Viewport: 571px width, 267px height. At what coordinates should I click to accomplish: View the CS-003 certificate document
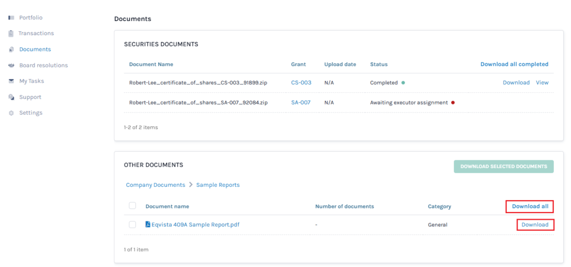542,83
